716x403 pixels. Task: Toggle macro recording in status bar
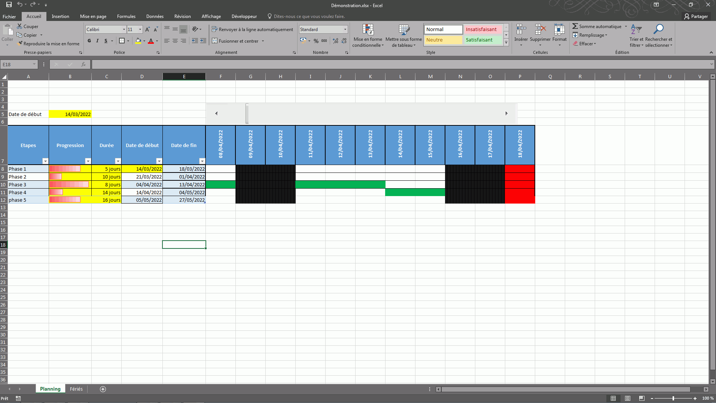(x=18, y=399)
